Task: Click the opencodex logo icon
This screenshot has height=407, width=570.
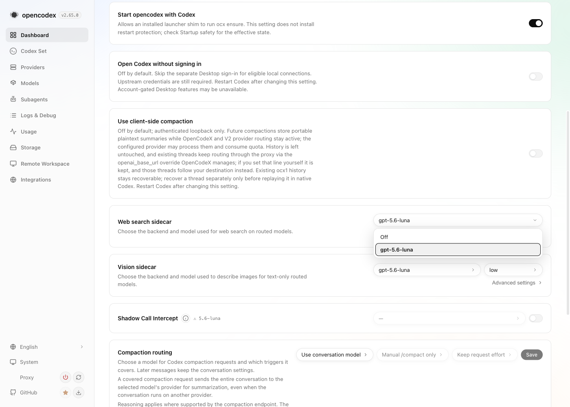Action: point(14,15)
